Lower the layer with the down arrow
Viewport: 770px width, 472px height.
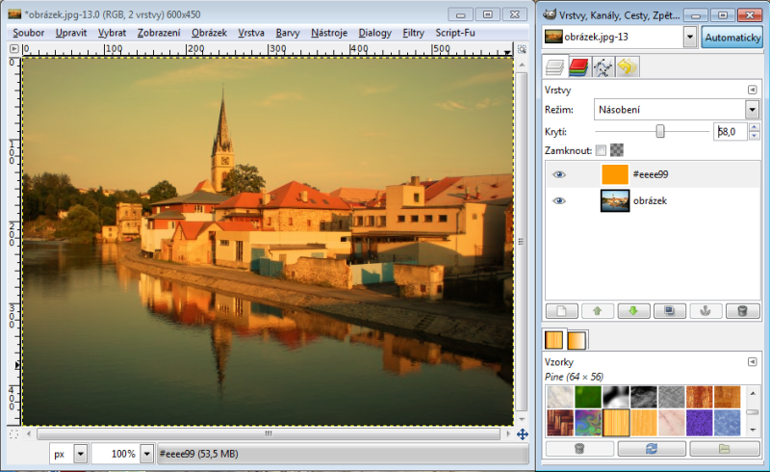[632, 311]
